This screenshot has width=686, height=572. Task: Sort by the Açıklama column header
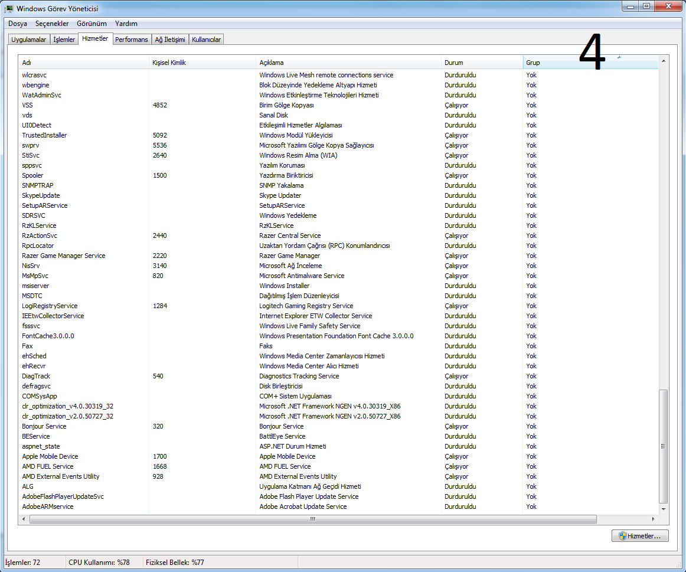click(x=348, y=63)
